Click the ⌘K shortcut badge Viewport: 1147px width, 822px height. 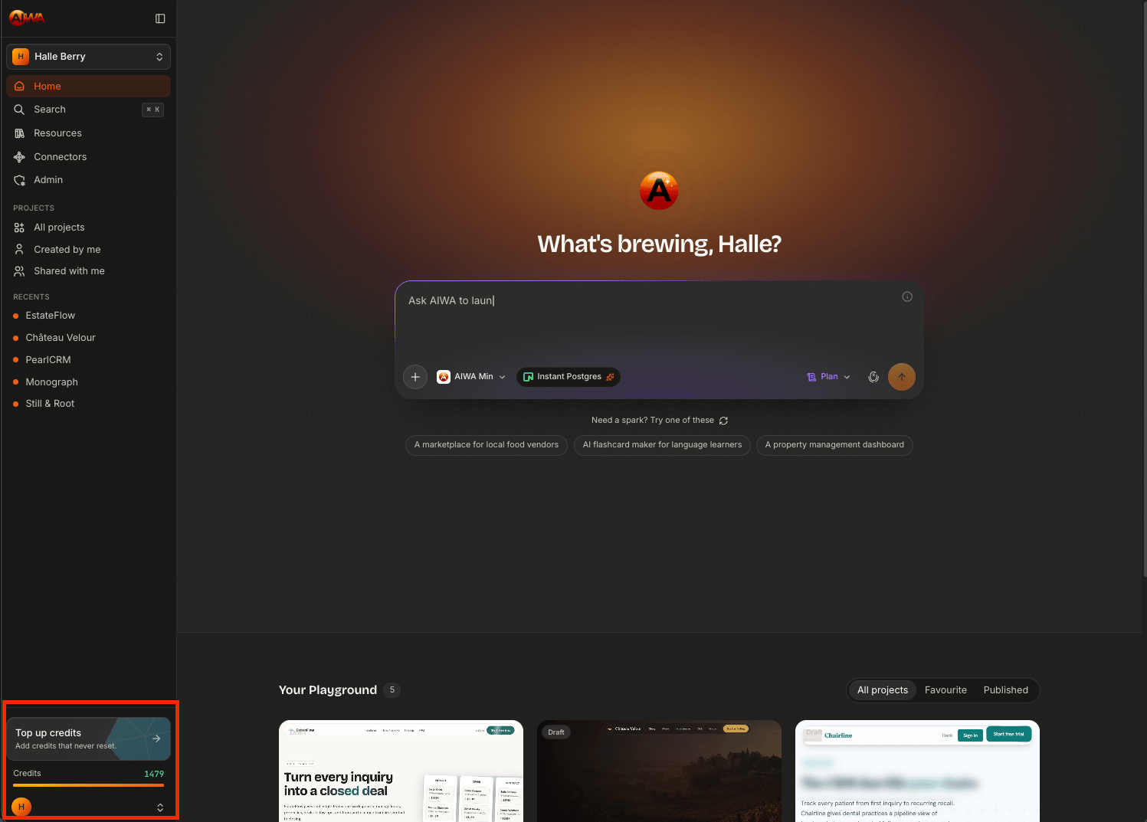(152, 110)
